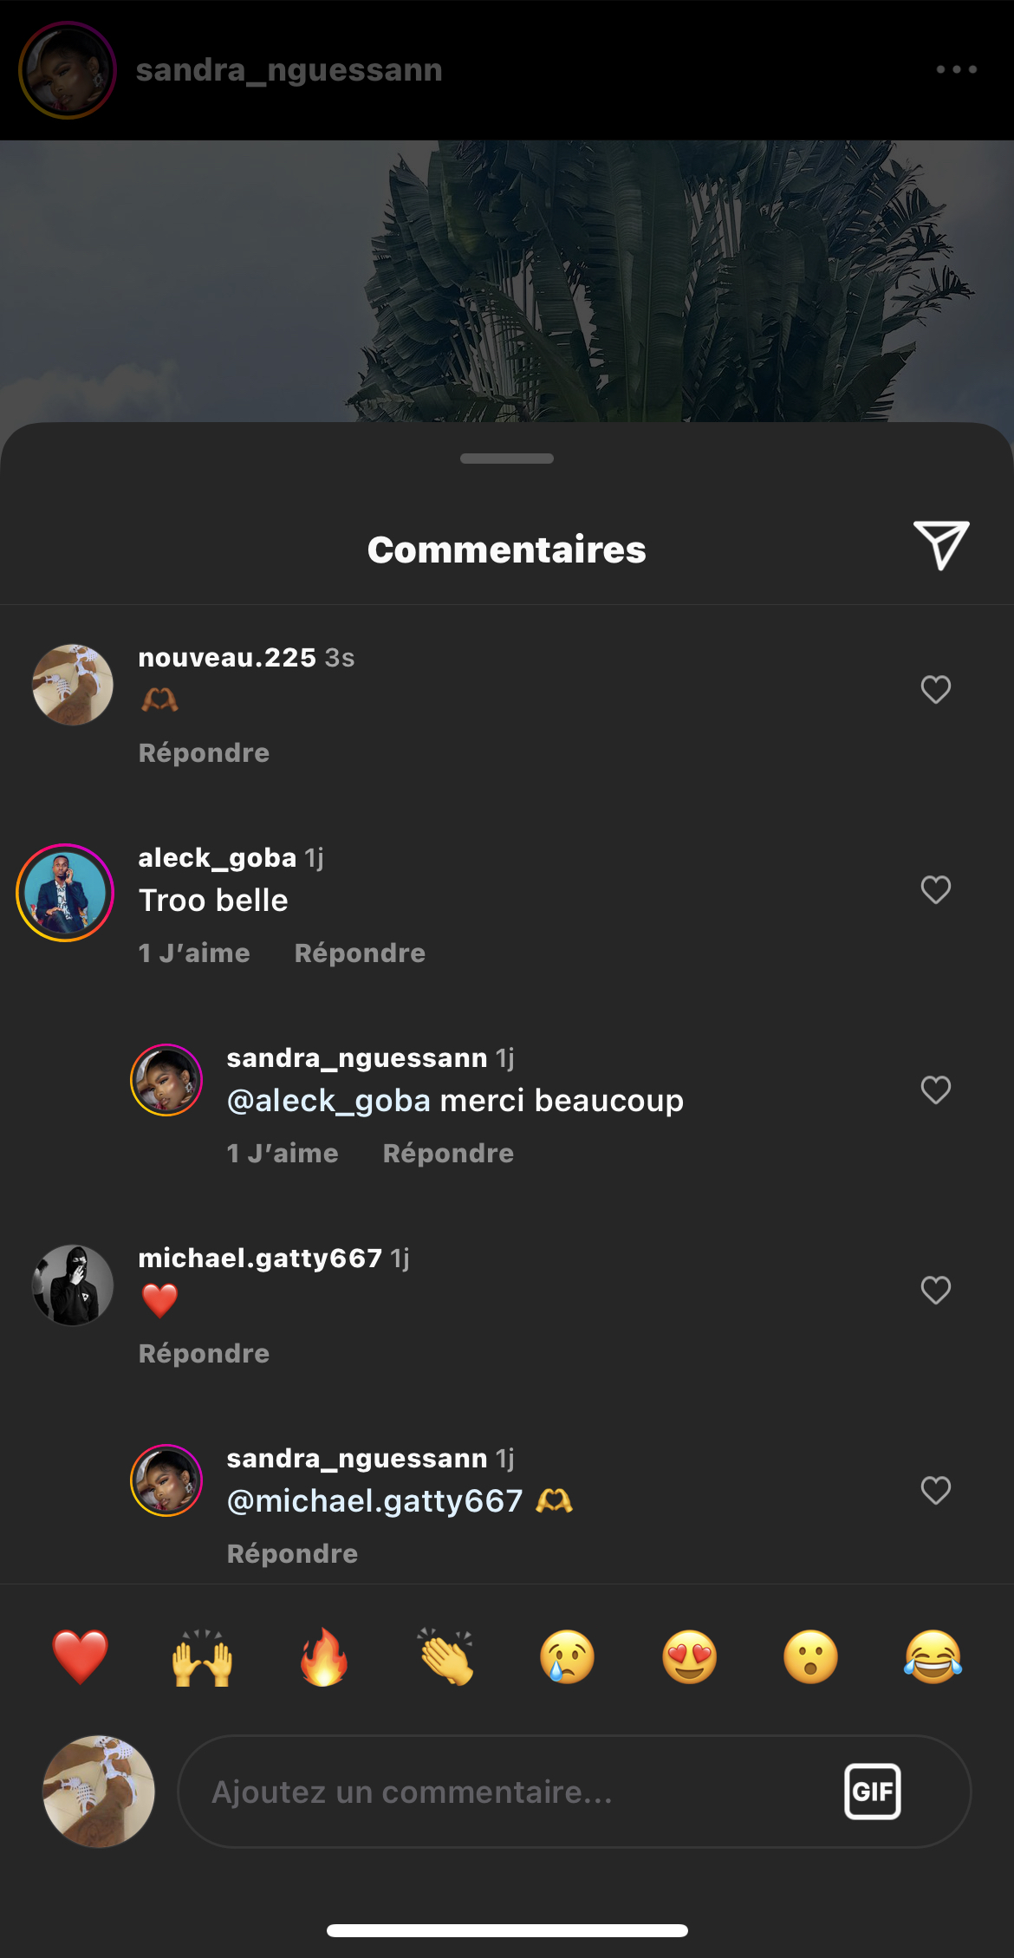
Task: Tap the GIF button in comment field
Action: [x=872, y=1791]
